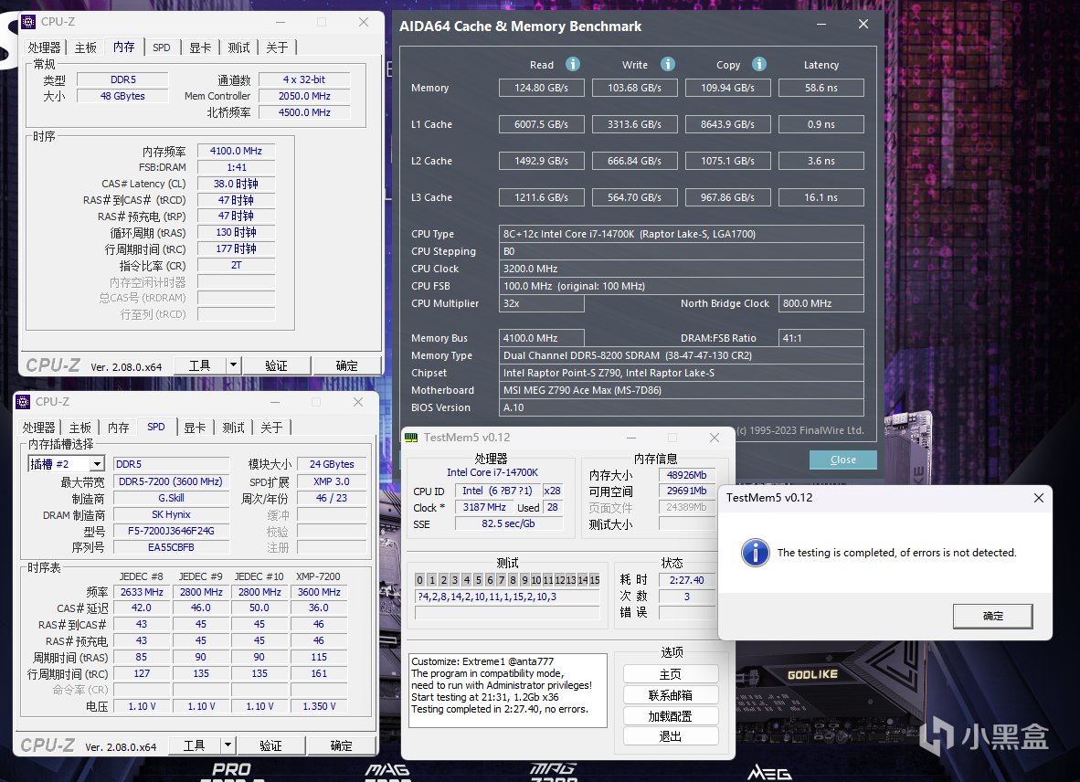Expand the memory slot #2 selector
This screenshot has width=1080, height=782.
pos(97,464)
